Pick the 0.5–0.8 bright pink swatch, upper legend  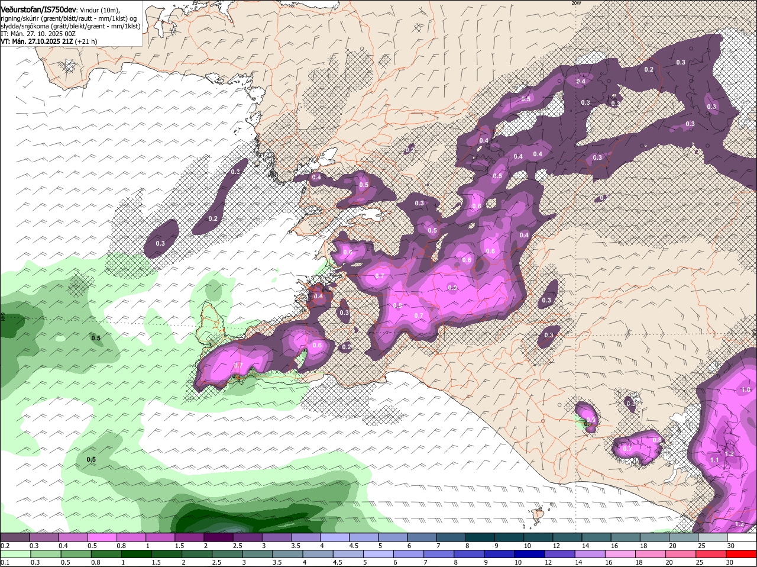(x=102, y=537)
